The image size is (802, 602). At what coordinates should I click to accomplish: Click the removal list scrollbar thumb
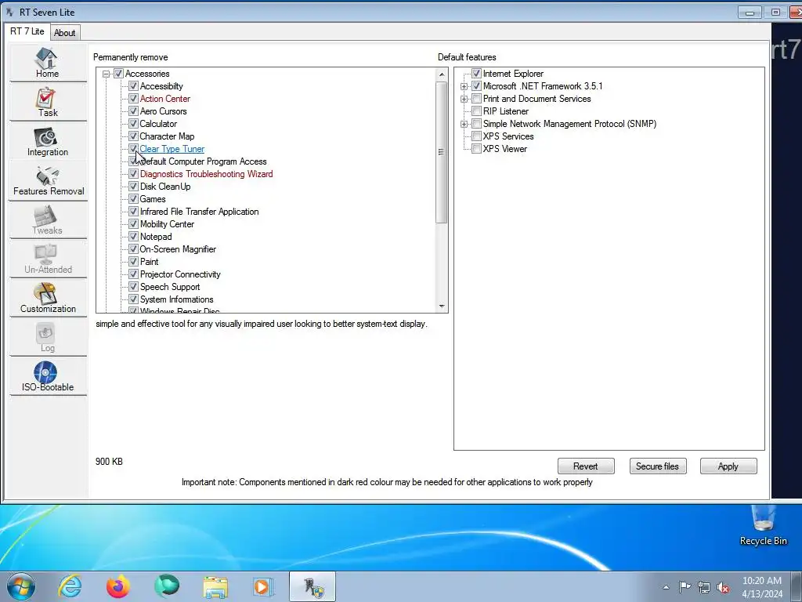click(441, 152)
